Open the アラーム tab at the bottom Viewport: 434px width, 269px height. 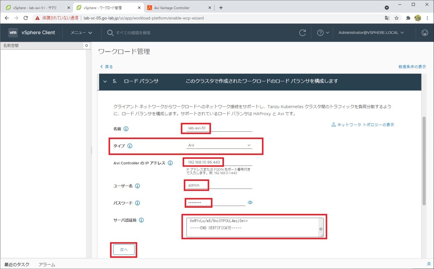click(46, 264)
